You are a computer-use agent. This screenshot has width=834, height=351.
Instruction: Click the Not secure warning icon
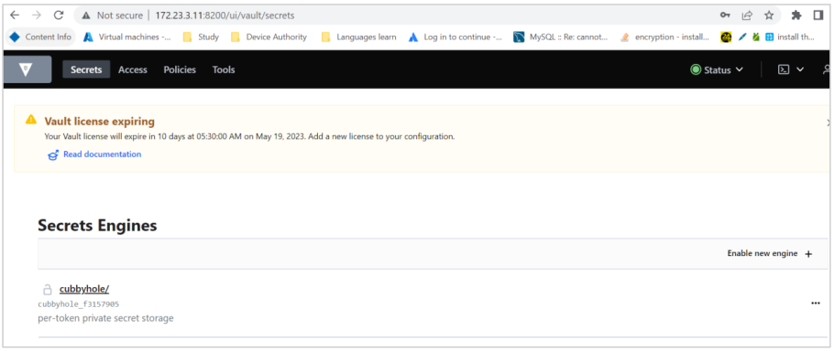click(x=86, y=16)
